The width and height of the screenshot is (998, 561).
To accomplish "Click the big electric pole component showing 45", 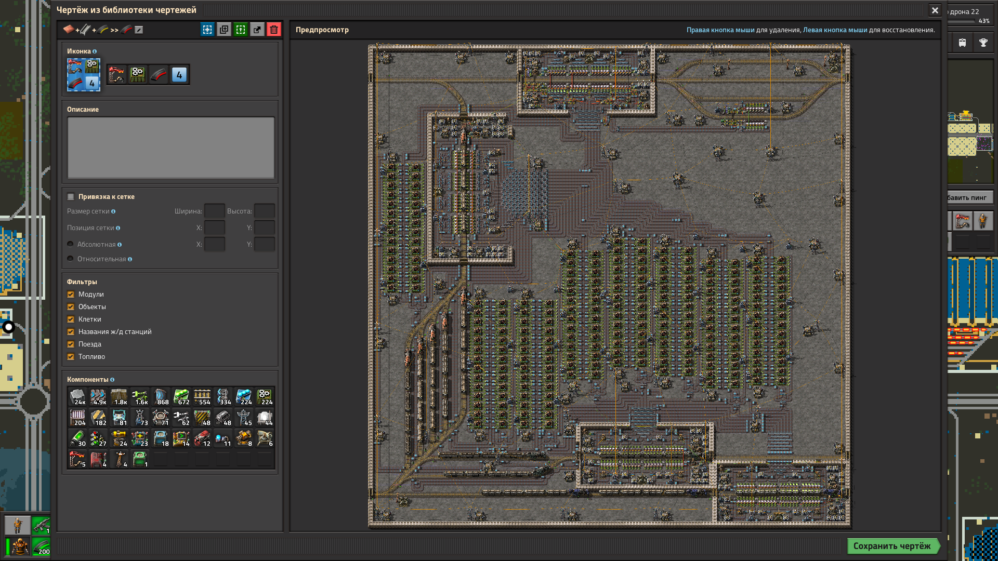I will (244, 418).
